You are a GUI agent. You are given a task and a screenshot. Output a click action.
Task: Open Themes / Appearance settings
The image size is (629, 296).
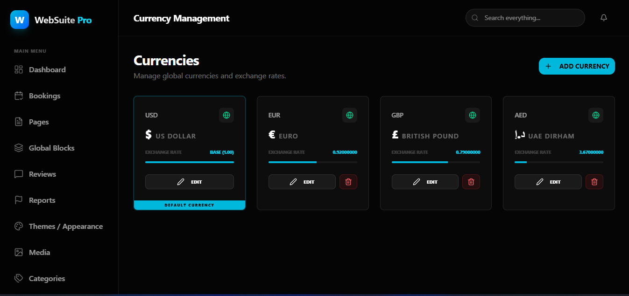[x=65, y=226]
